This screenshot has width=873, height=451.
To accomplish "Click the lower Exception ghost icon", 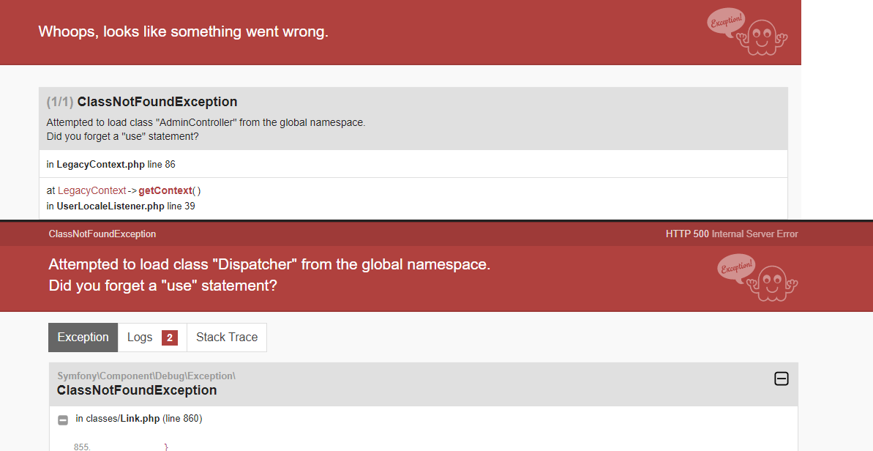I will coord(757,277).
